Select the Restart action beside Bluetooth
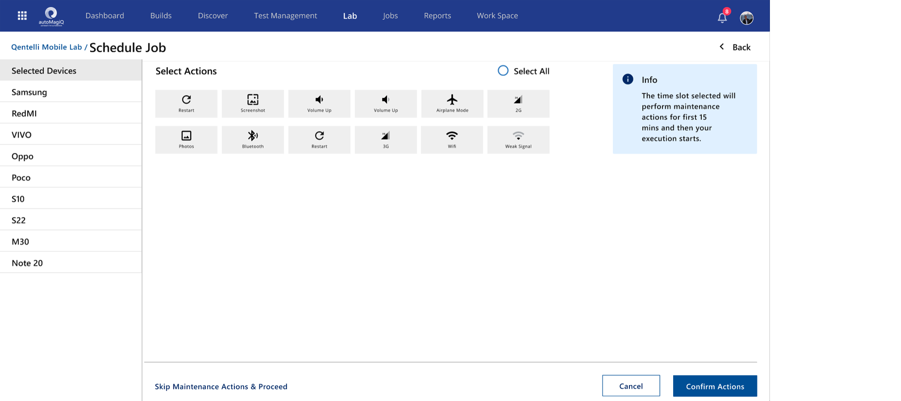This screenshot has height=401, width=901. click(x=319, y=140)
